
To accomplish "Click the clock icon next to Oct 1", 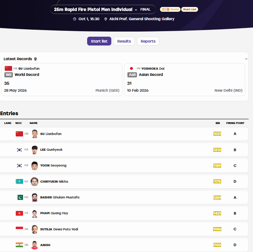I will point(75,19).
